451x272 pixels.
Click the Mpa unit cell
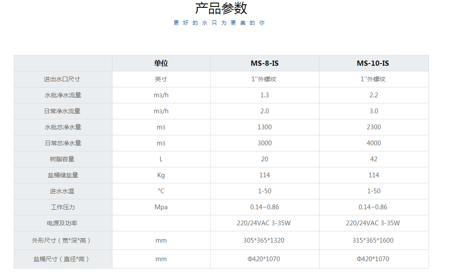point(161,207)
